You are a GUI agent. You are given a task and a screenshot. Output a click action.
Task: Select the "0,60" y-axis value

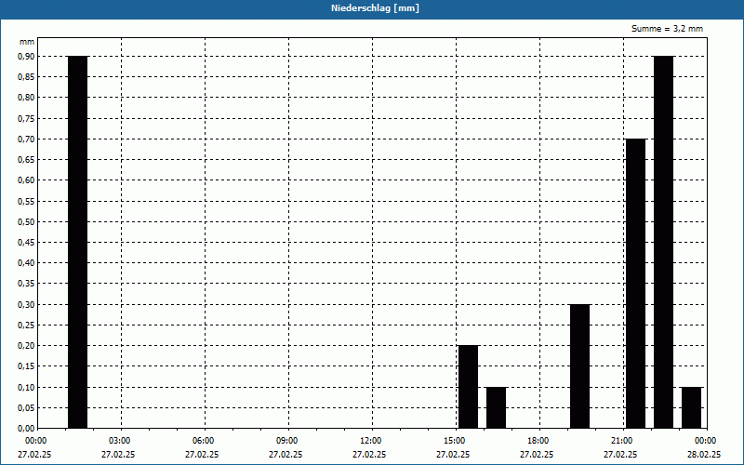(x=26, y=180)
